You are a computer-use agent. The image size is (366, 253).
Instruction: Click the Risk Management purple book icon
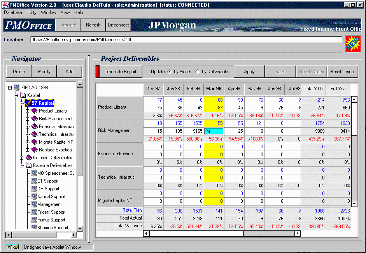pyautogui.click(x=34, y=119)
